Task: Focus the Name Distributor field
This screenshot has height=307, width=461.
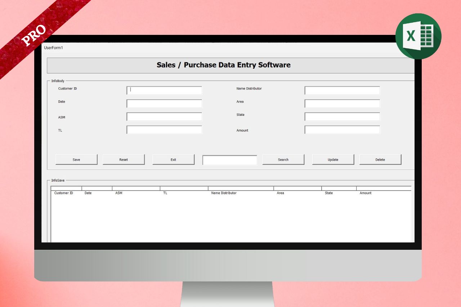Action: coord(342,90)
